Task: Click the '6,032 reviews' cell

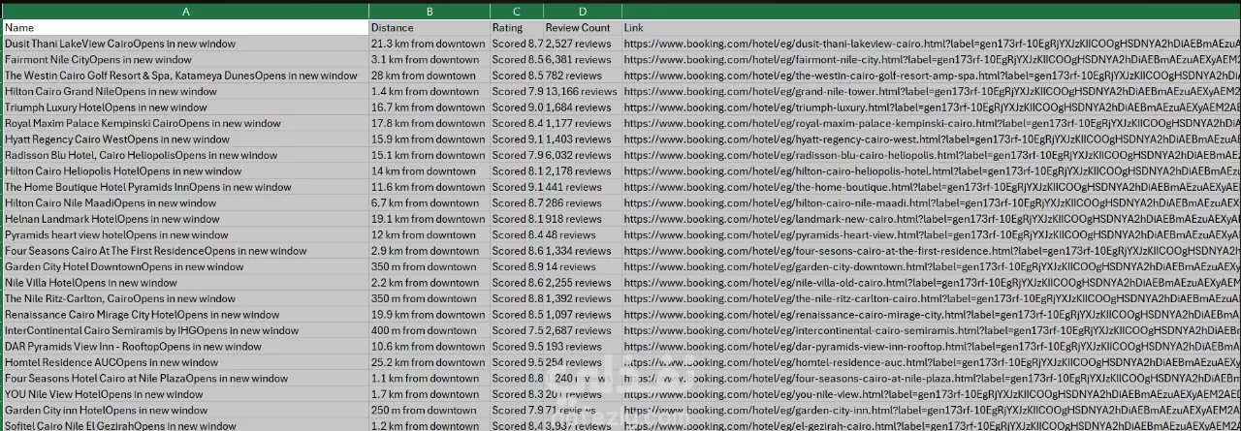Action: point(582,155)
